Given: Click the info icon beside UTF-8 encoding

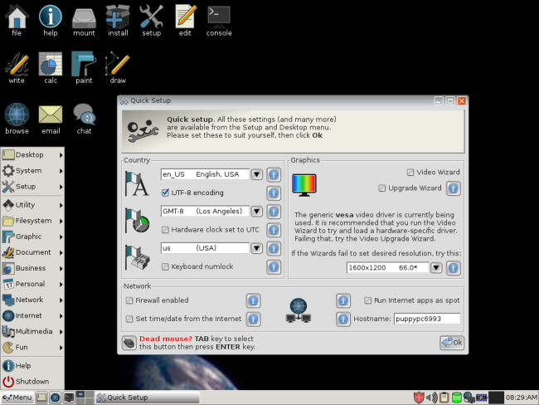Looking at the screenshot, I should (274, 193).
